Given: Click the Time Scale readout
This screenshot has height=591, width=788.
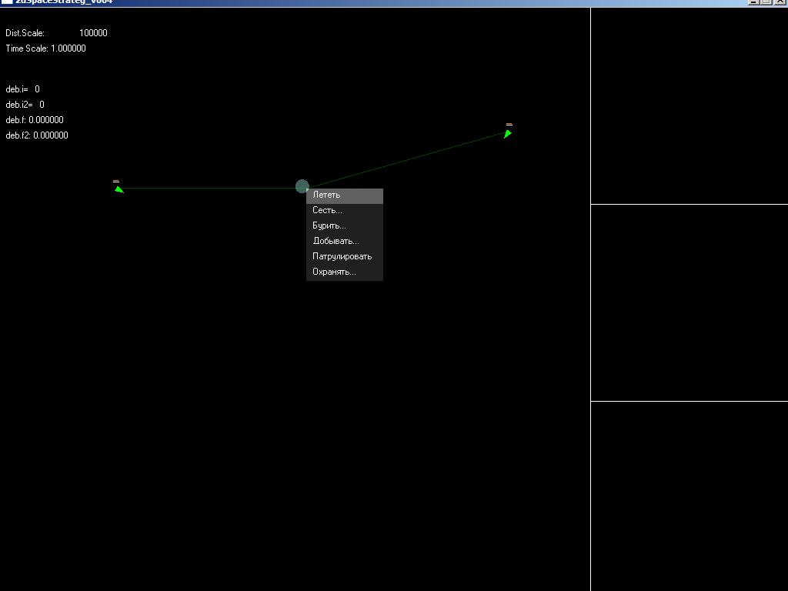Looking at the screenshot, I should pyautogui.click(x=46, y=49).
